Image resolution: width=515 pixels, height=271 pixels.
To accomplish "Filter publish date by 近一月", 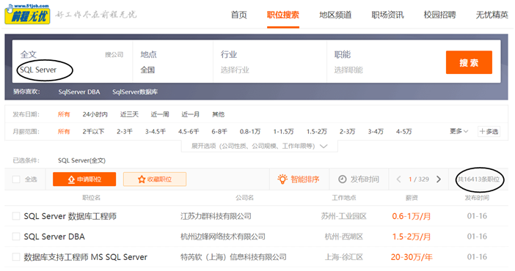I will 191,114.
